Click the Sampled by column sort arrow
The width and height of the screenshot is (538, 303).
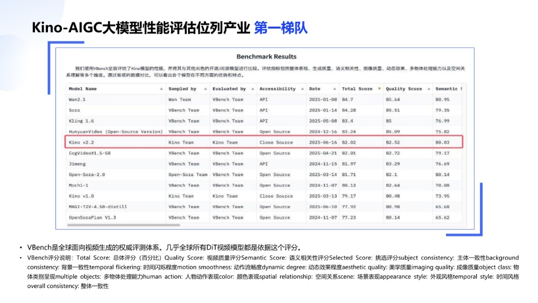click(206, 89)
